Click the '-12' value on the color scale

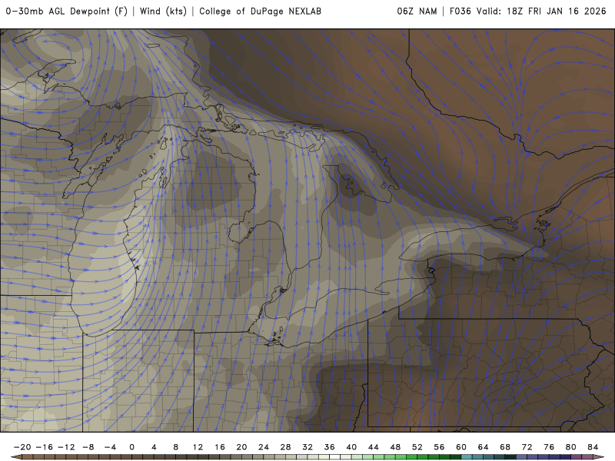pos(66,447)
